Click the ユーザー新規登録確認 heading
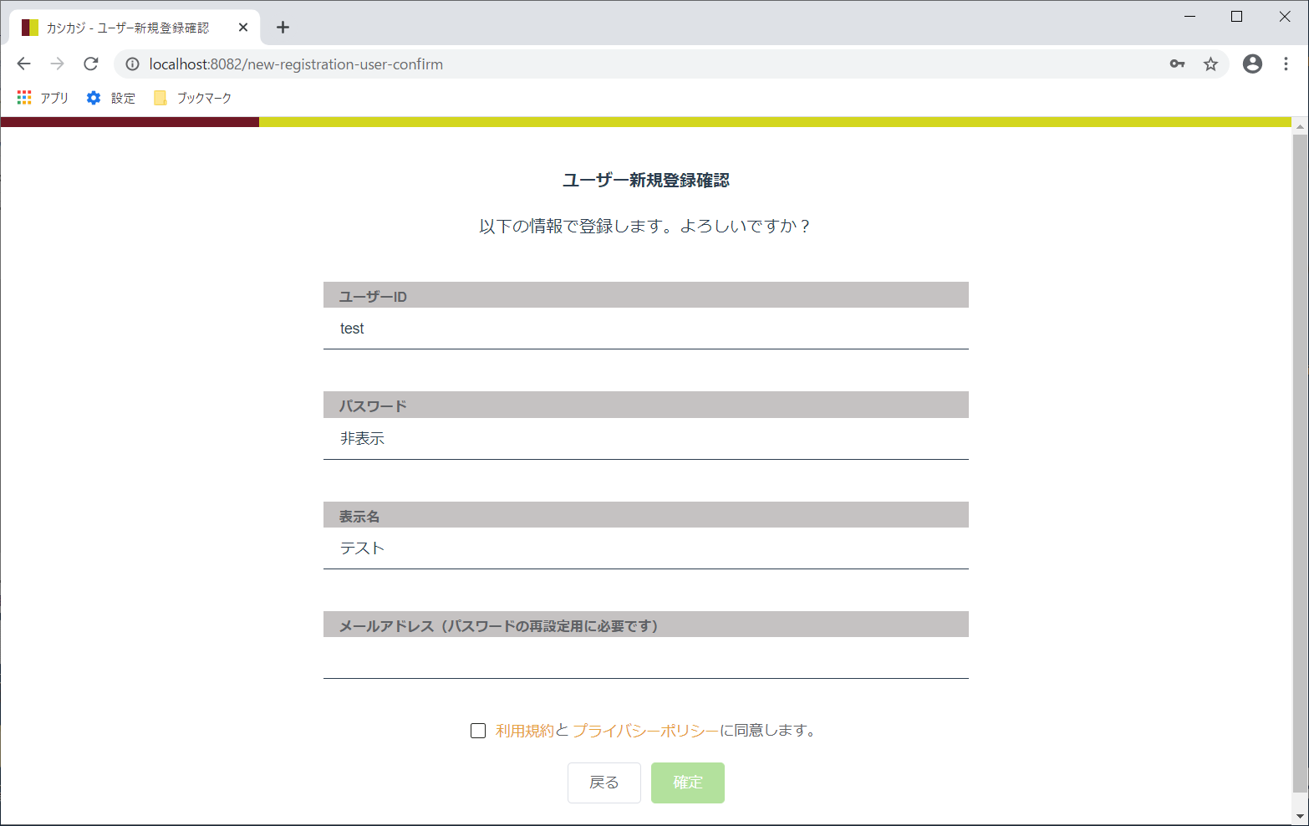 click(646, 181)
